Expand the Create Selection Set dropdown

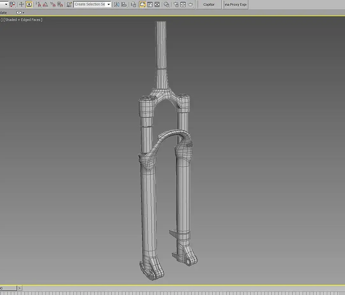click(x=109, y=4)
